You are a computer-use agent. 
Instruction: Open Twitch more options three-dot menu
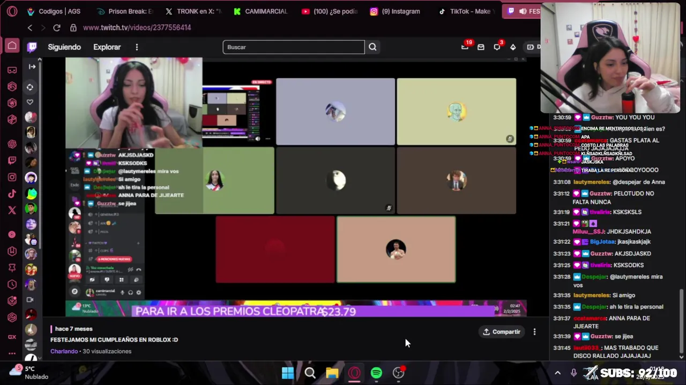coord(137,47)
